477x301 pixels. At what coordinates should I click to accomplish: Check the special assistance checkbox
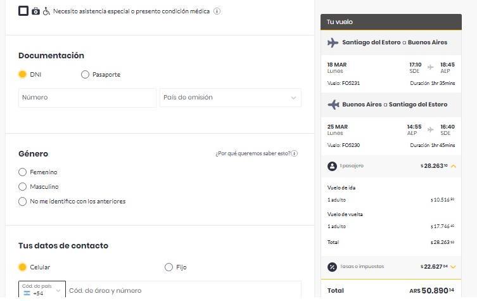(x=23, y=11)
